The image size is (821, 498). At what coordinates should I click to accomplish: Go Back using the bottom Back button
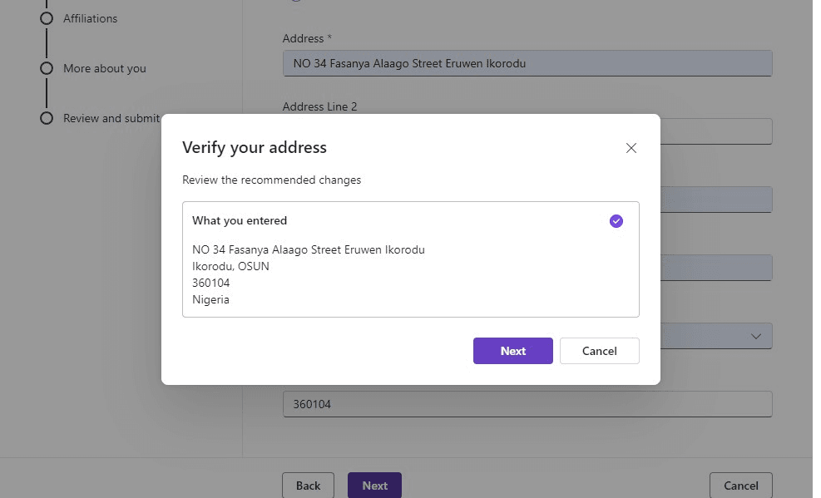tap(308, 486)
